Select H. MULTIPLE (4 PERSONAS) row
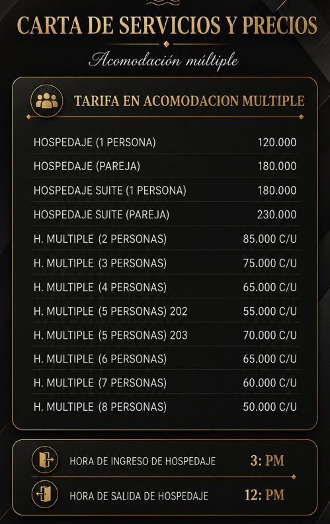 [165, 287]
